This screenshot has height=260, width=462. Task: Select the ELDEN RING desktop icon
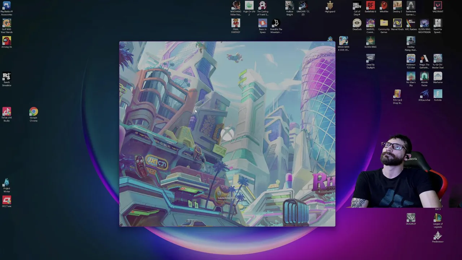pyautogui.click(x=370, y=42)
